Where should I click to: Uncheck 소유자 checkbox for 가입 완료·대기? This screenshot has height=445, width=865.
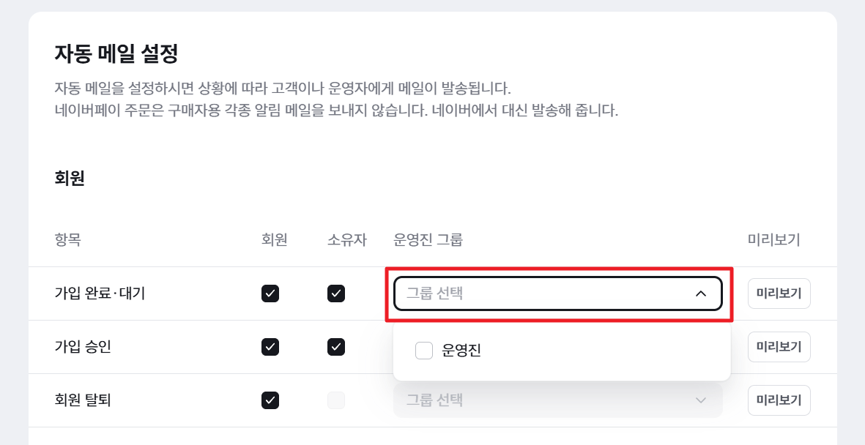[336, 293]
